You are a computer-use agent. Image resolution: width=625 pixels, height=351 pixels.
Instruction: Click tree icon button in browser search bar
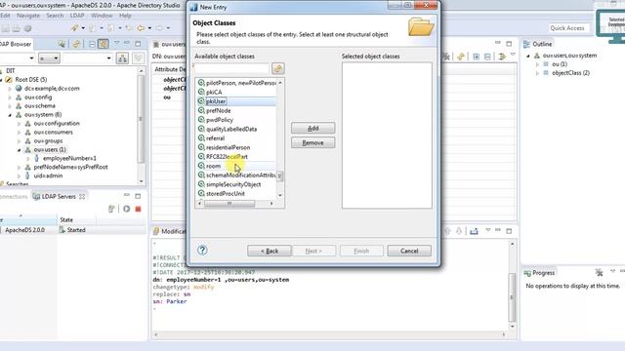122,58
